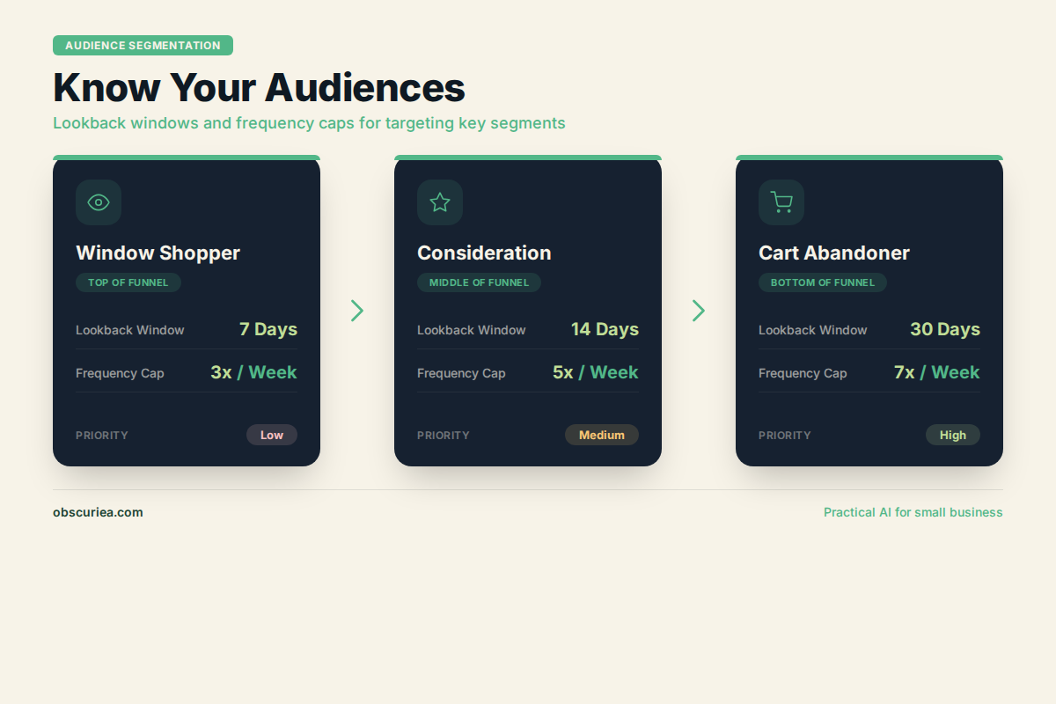The width and height of the screenshot is (1056, 704).
Task: Click the eye icon on Window Shopper card
Action: pos(99,202)
